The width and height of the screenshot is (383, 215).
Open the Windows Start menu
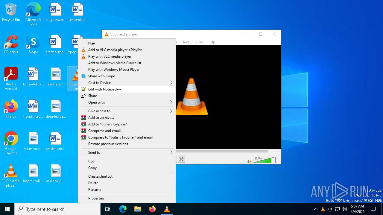7,209
